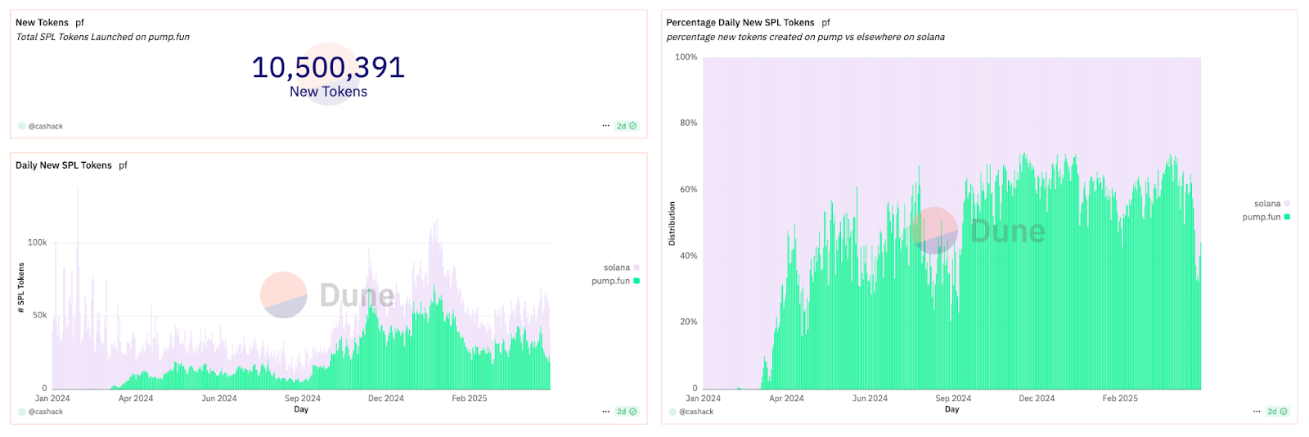Open @cashack profile from New Tokens panel
The width and height of the screenshot is (1309, 437).
[x=40, y=126]
